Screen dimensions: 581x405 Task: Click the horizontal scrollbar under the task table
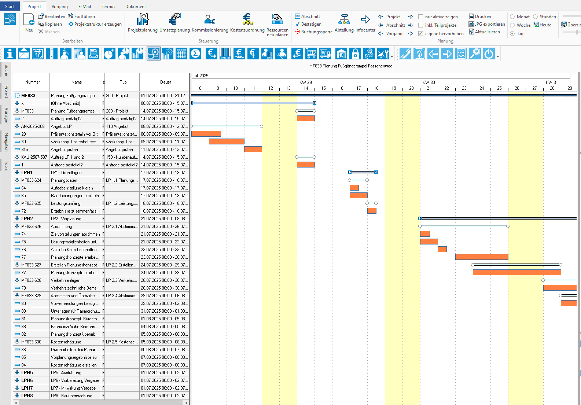pyautogui.click(x=101, y=402)
